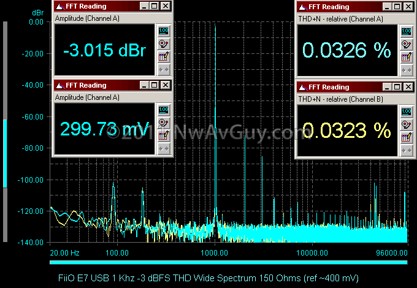Click the left-right arrows icon in 0.0323 % window
417x288 pixels.
pos(407,151)
